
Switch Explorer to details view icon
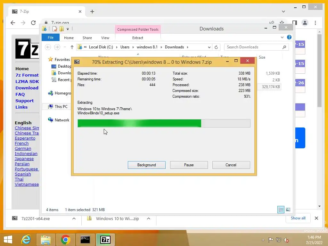[281, 209]
